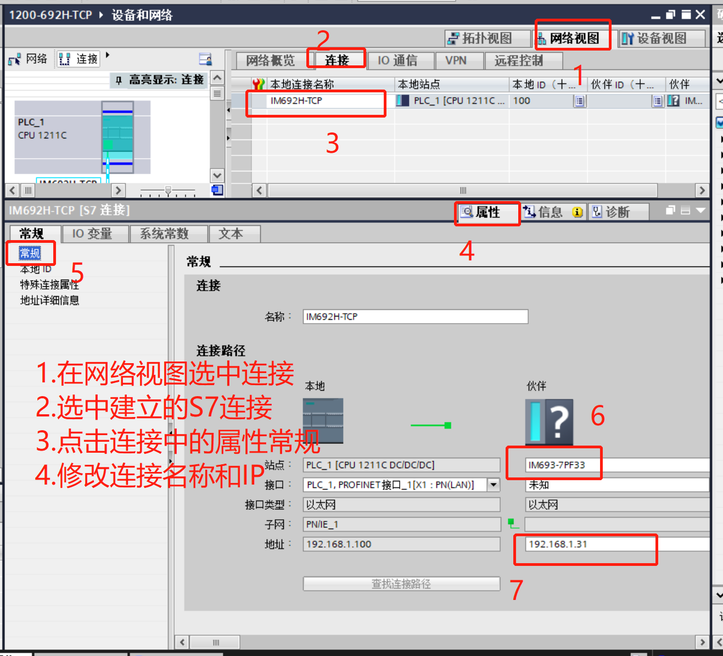Click the connection table right scroll arrow
The image size is (723, 656).
coord(702,191)
